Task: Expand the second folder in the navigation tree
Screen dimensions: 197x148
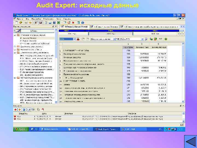Action: coord(15,47)
